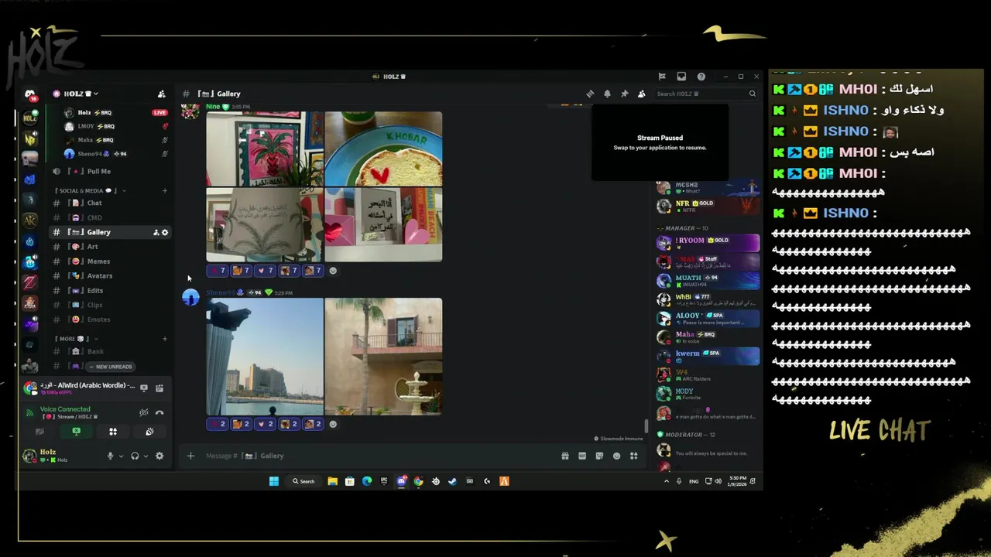Open the flag icon in title bar
The image size is (991, 557).
click(x=662, y=77)
